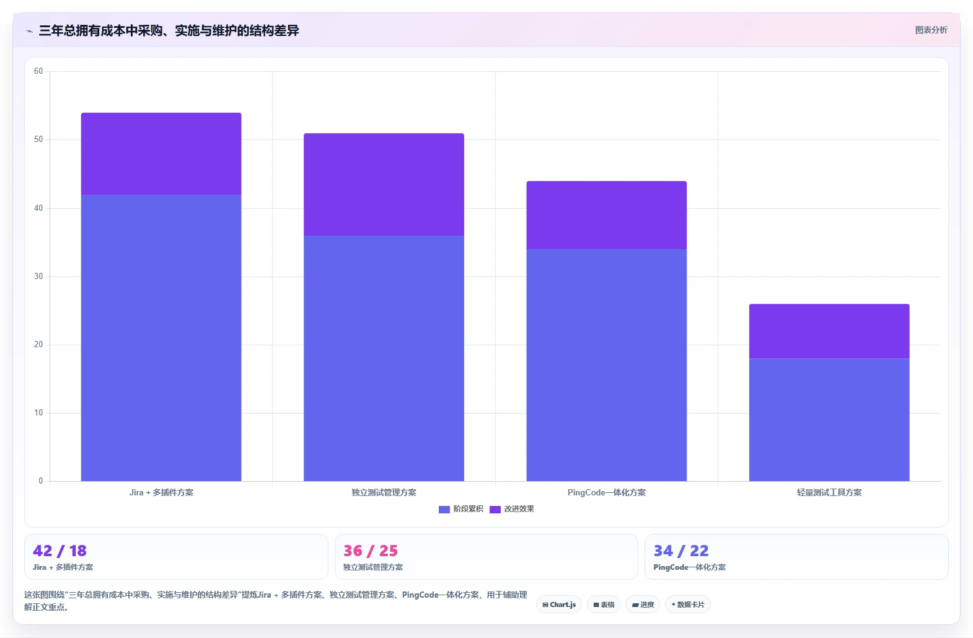This screenshot has height=638, width=973.
Task: Open the 36 / 25 data card
Action: tap(486, 557)
